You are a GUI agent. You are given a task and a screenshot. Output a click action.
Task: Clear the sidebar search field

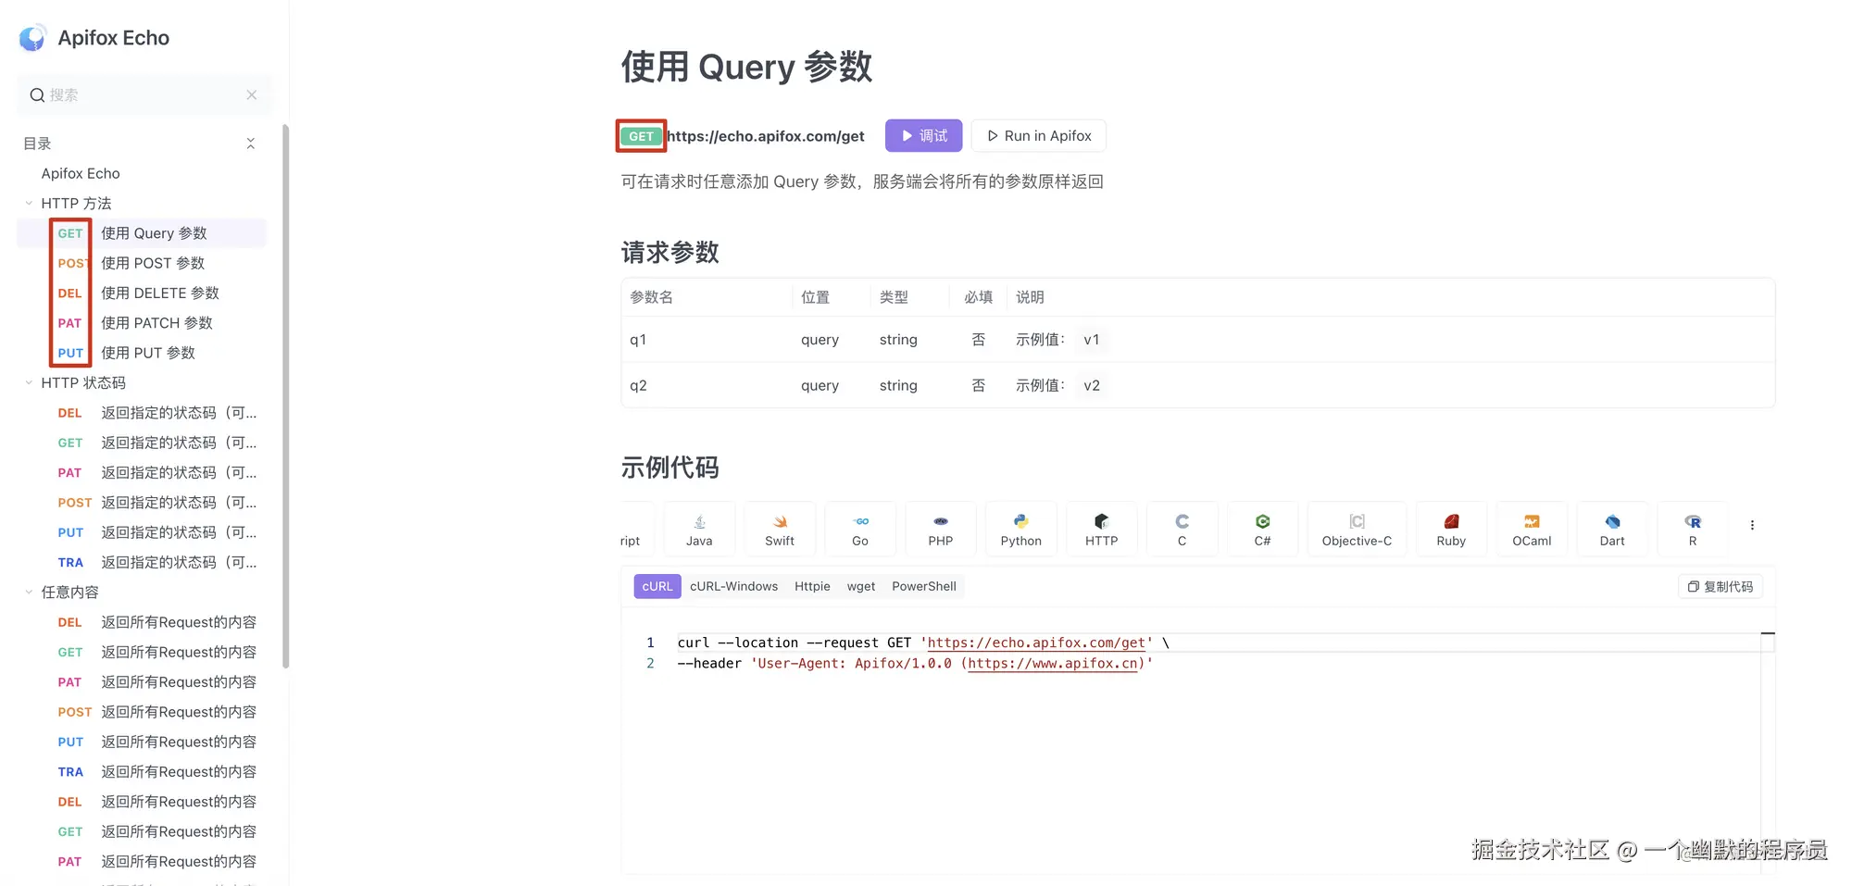pos(251,94)
